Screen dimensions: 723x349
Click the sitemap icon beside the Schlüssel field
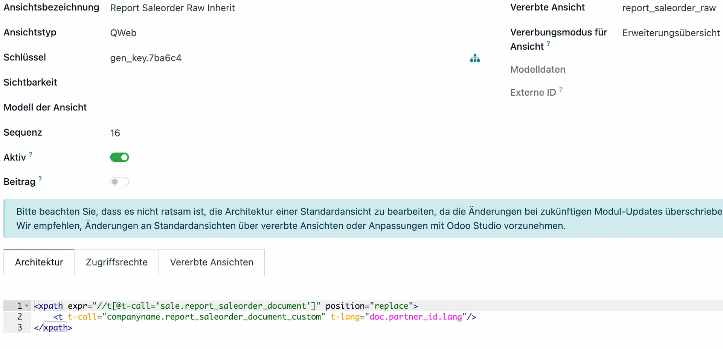point(475,58)
